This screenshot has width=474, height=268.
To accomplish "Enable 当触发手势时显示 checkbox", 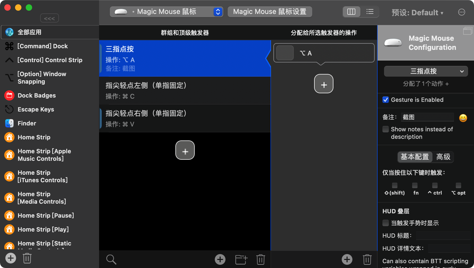I will [386, 223].
